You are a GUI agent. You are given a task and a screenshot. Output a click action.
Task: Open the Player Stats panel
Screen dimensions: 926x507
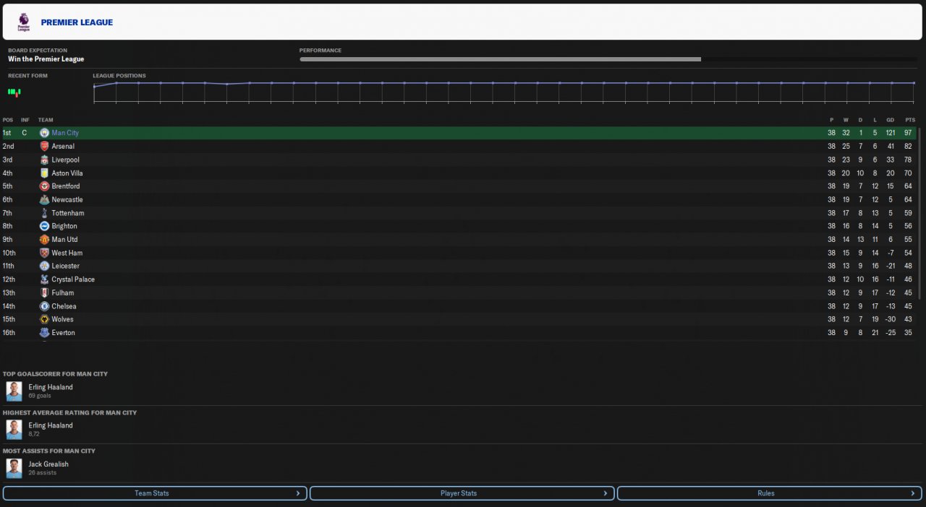(x=462, y=493)
